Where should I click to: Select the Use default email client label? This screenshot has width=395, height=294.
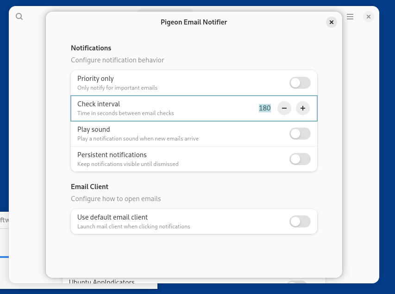(113, 217)
